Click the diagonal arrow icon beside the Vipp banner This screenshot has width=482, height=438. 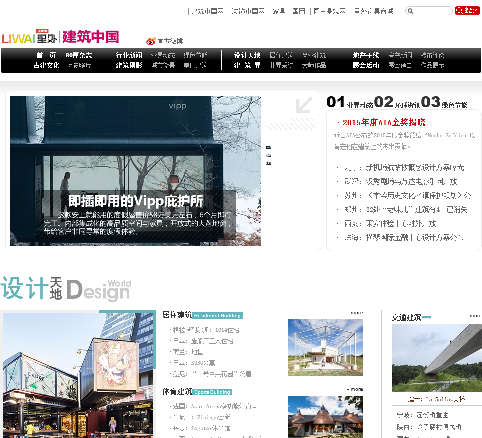tap(304, 105)
